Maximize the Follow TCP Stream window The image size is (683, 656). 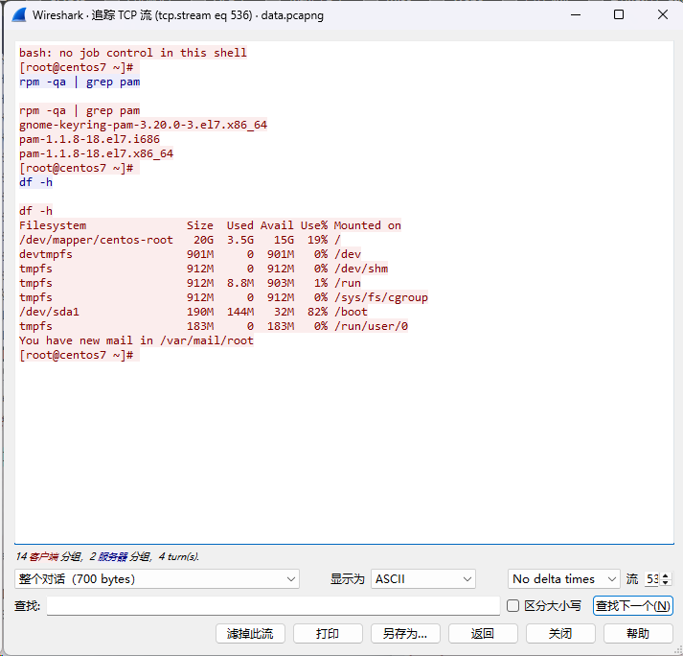pyautogui.click(x=619, y=15)
